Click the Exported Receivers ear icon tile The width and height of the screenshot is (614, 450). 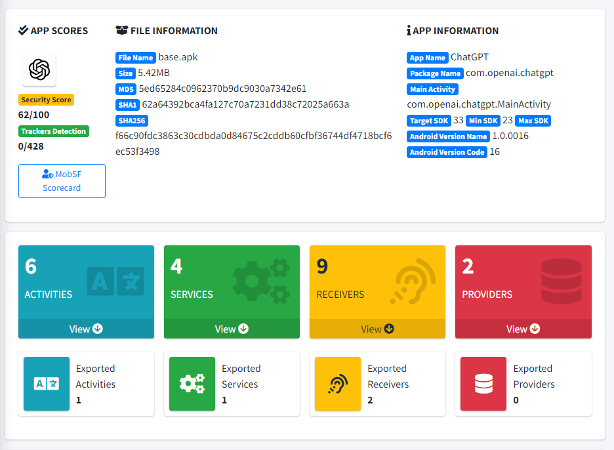coord(338,384)
